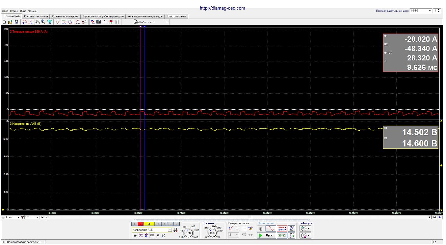This screenshot has height=245, width=446.
Task: Click the horizontal timeline scrollbar thumb
Action: coord(250,217)
